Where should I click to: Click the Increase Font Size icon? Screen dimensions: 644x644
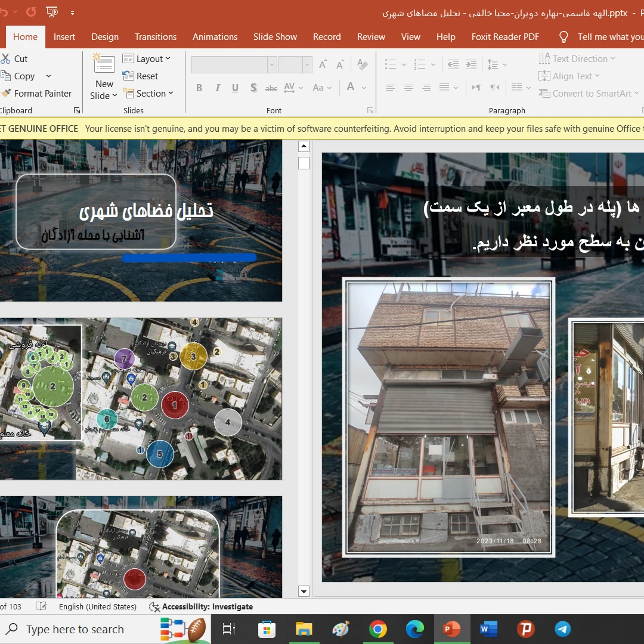point(323,64)
